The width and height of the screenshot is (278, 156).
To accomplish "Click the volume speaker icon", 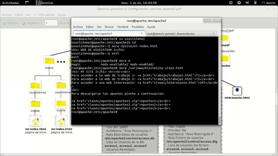I will pos(247,3).
